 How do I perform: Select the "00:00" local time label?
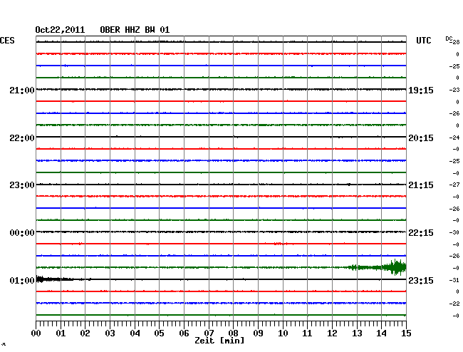pos(22,233)
